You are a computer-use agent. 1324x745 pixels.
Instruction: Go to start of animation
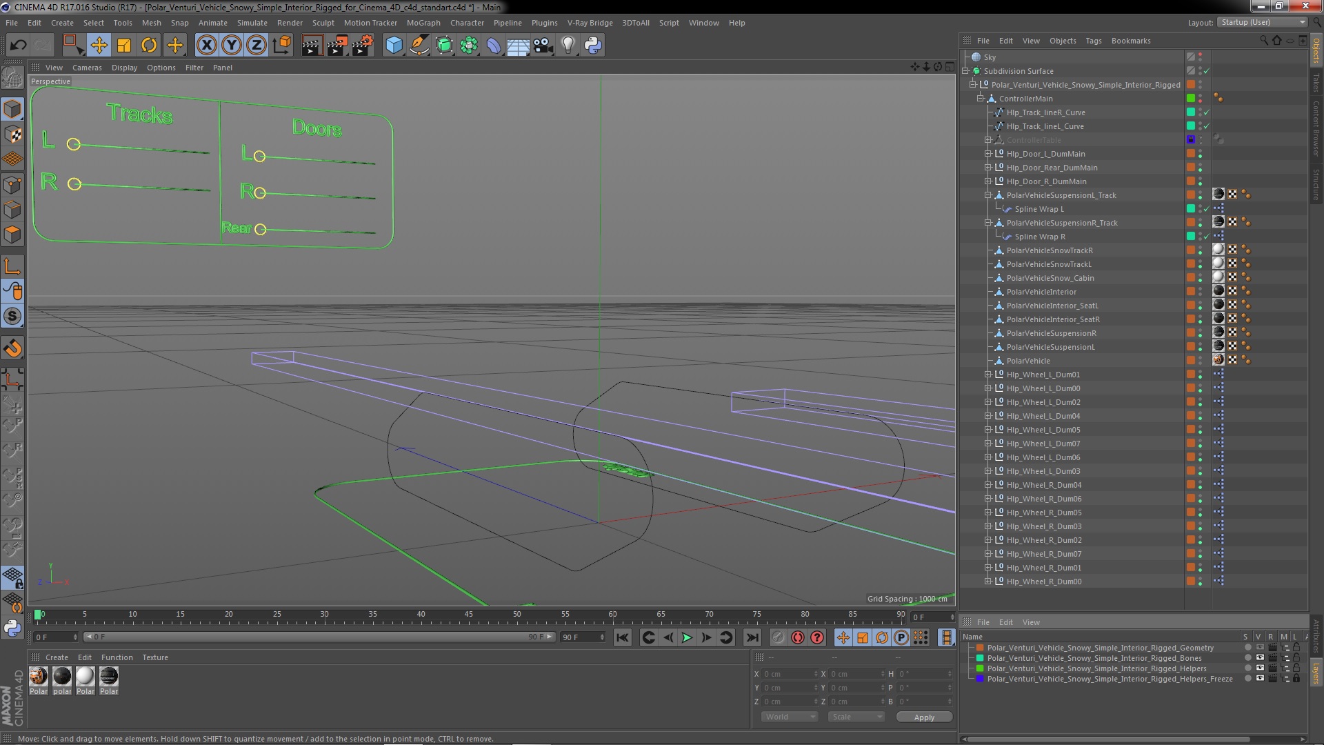coord(622,637)
